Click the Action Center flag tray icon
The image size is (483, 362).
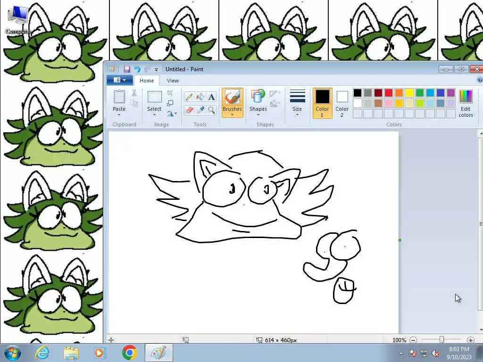coord(412,354)
